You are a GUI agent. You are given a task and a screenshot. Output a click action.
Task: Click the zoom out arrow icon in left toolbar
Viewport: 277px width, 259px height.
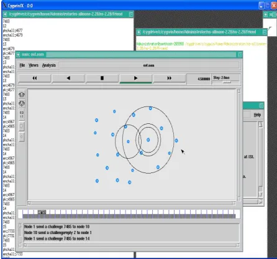tap(22, 103)
